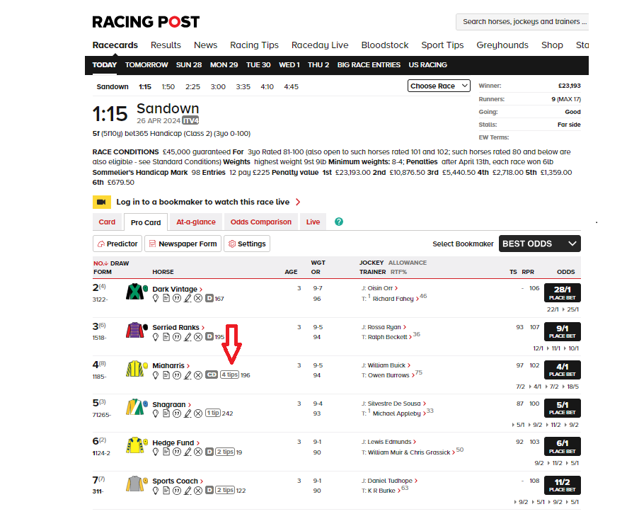Viewport: 622px width, 514px height.
Task: Expand the arrow beside Sports Coach name
Action: [x=202, y=481]
